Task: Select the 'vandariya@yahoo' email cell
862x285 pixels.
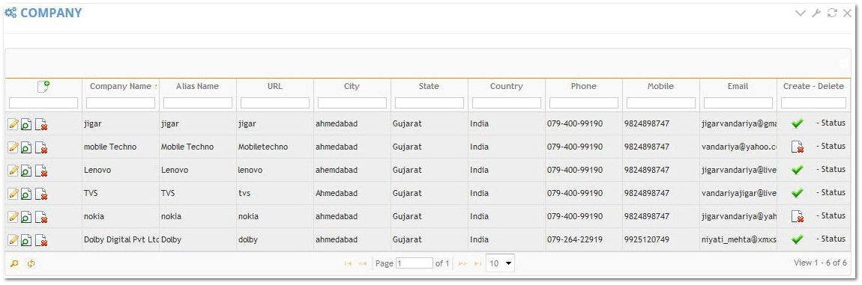Action: (x=738, y=147)
